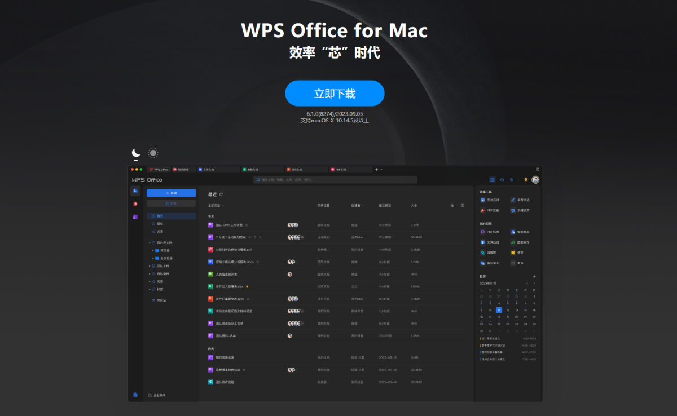The height and width of the screenshot is (416, 677).
Task: Open the 图片压缩 image compression tool
Action: pos(490,200)
